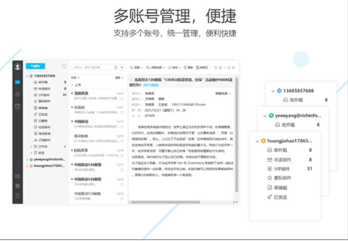Expand the huangjiahao17865 account in the folder tree
Image resolution: width=348 pixels, height=241 pixels.
point(27,166)
